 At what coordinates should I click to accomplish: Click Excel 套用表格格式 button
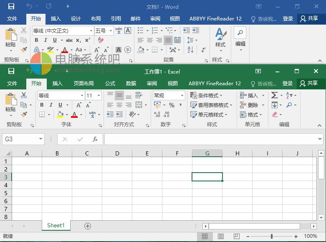coord(211,105)
